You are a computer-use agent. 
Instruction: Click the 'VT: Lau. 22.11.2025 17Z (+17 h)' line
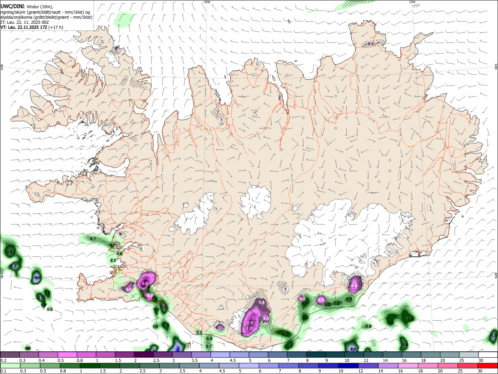point(32,28)
